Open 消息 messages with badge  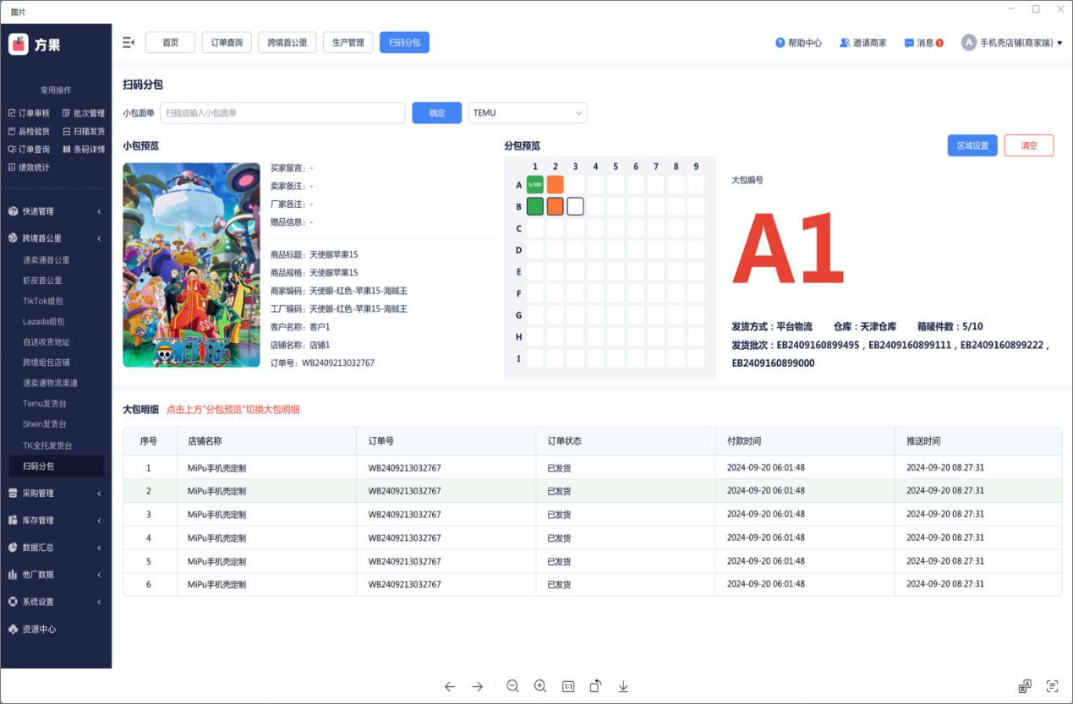923,42
